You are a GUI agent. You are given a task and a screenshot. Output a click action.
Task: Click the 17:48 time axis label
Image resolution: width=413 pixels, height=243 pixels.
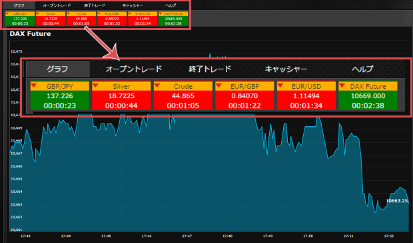[227, 236]
